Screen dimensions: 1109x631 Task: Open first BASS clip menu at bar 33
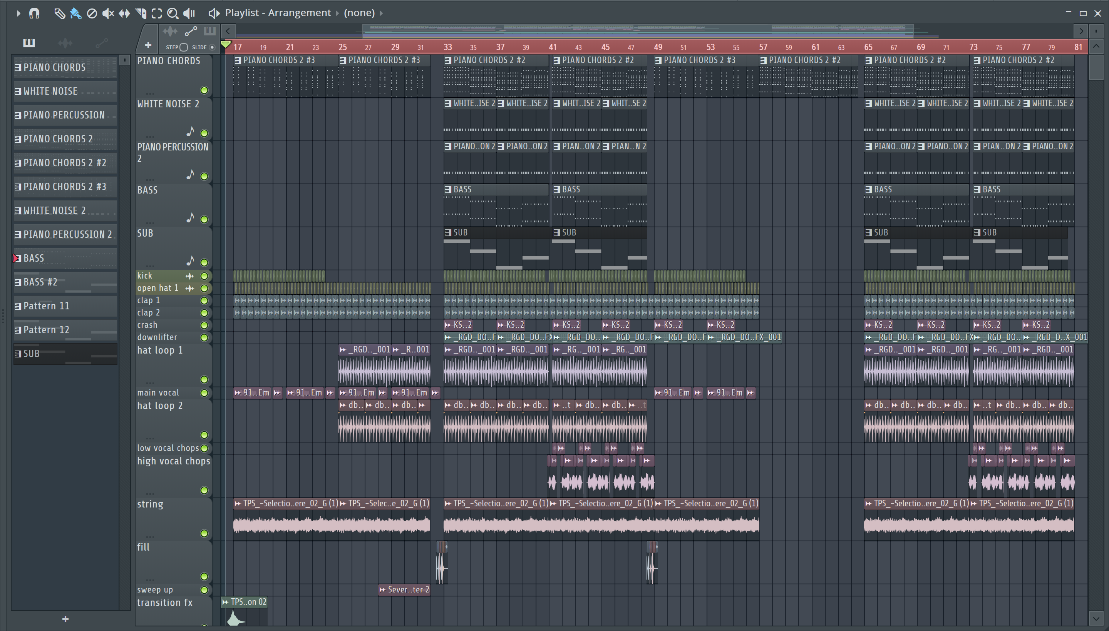[x=448, y=189]
